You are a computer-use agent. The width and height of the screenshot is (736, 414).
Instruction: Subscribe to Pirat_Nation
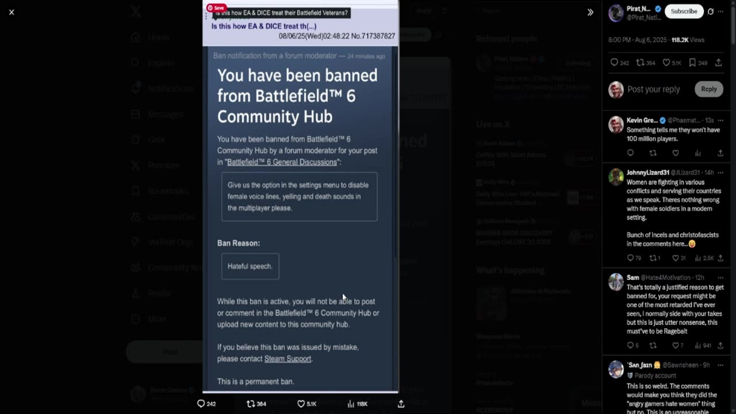684,11
